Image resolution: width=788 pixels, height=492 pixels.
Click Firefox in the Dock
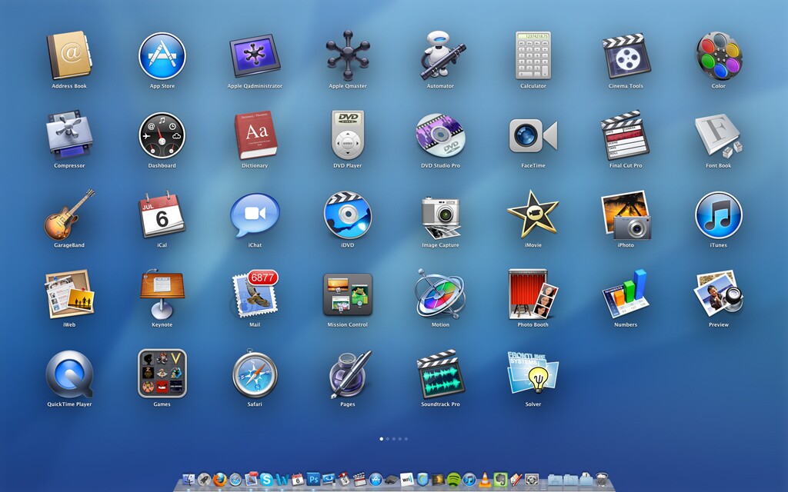tap(219, 480)
